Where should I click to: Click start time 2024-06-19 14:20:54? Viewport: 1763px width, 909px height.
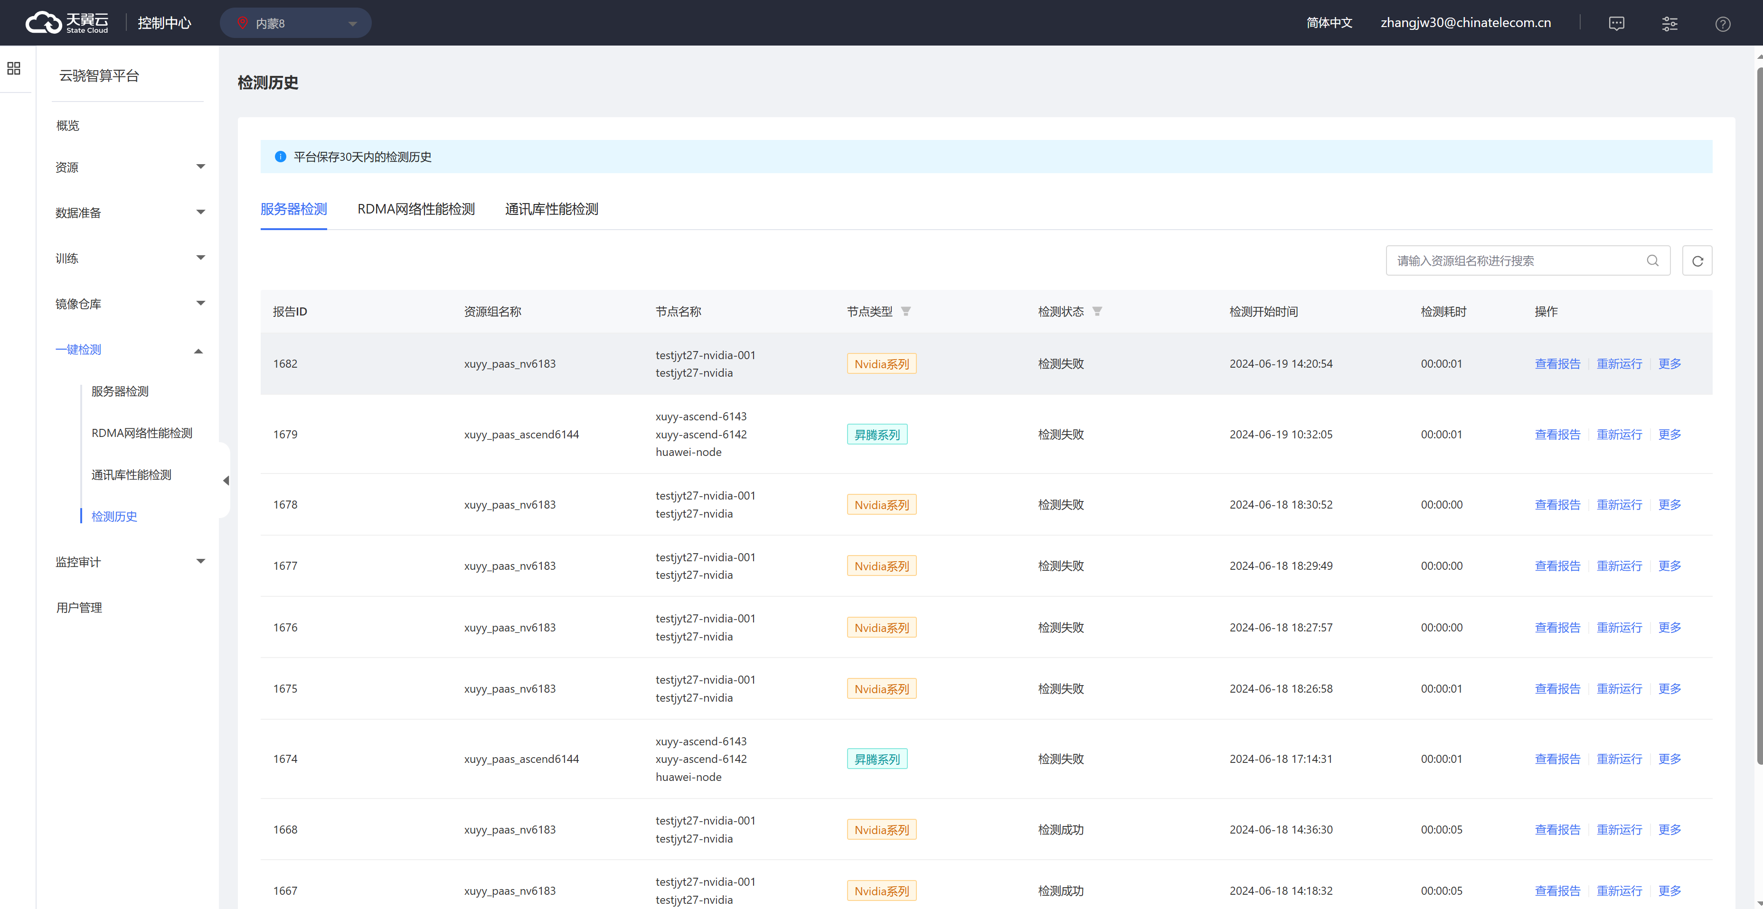(x=1281, y=364)
